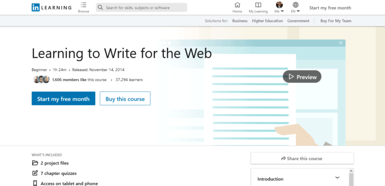Click '1,606 members like this course' text
The image size is (385, 186).
pos(79,79)
